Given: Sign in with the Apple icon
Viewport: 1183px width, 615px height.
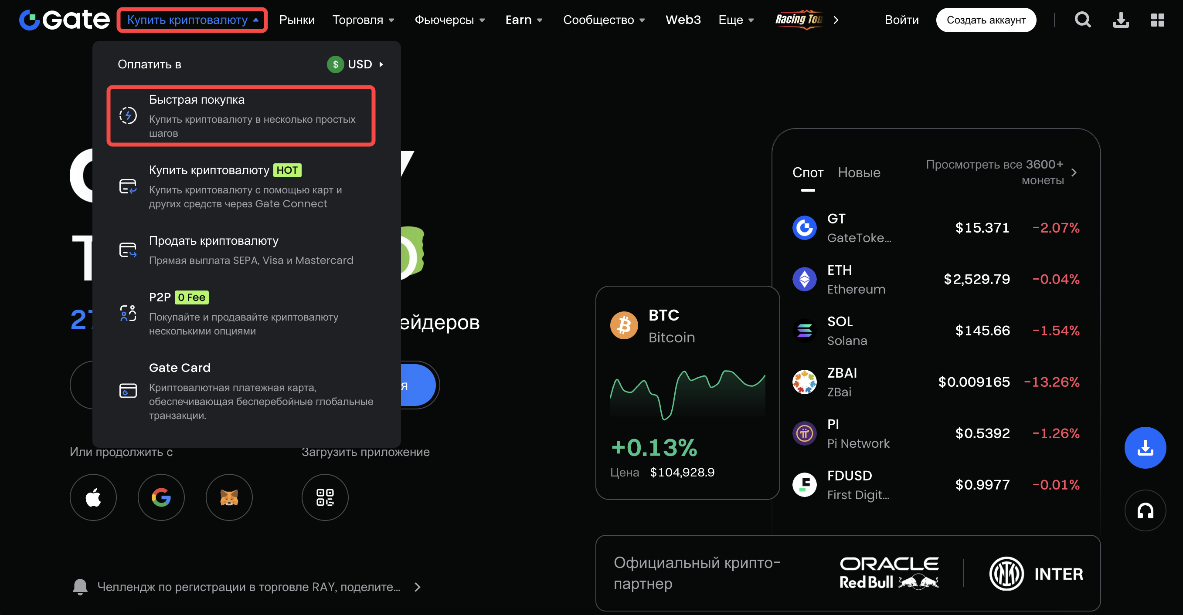Looking at the screenshot, I should pos(93,497).
